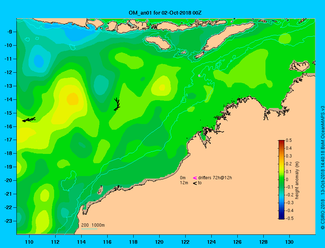Click the 0.1 colorbar label
Viewport: 325px width, 248px height.
click(289, 172)
